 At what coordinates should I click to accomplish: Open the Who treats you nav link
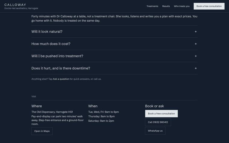pyautogui.click(x=182, y=6)
